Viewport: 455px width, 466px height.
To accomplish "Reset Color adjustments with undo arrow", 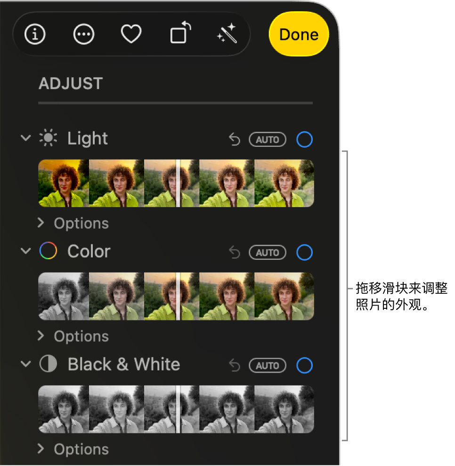I will 235,252.
